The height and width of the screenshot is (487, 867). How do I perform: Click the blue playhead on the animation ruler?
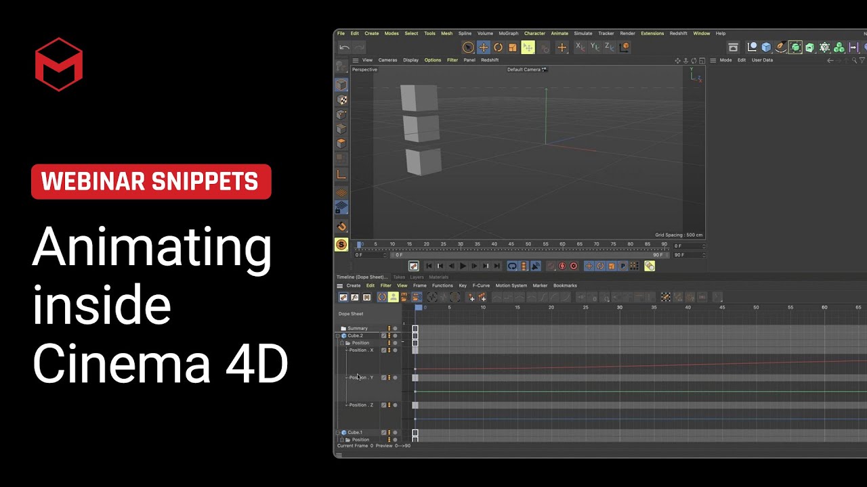(x=360, y=245)
